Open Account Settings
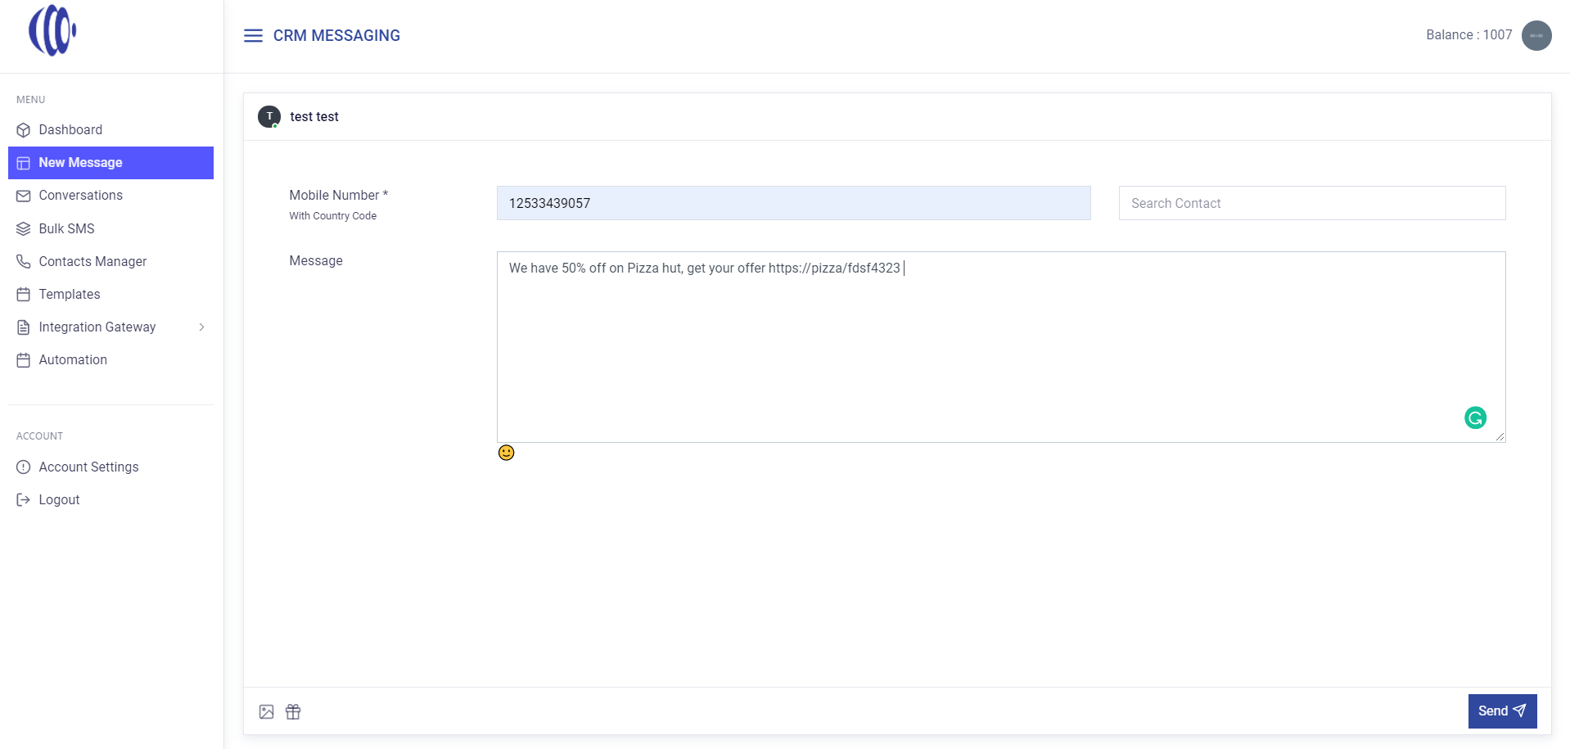 111,467
